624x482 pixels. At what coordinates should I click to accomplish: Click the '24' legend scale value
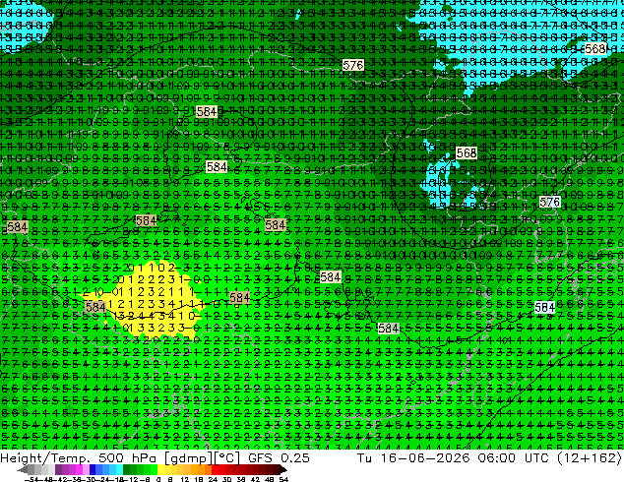[x=213, y=479]
